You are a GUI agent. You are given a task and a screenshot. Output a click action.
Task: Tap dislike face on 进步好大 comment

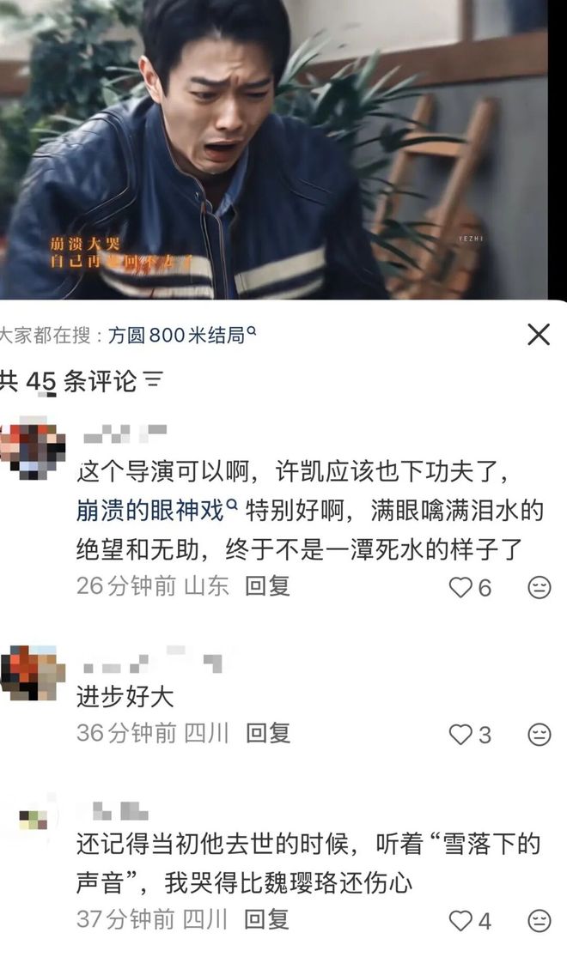pyautogui.click(x=539, y=734)
